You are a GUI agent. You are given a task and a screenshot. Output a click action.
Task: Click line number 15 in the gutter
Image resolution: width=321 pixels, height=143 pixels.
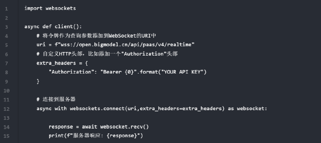pos(6,136)
